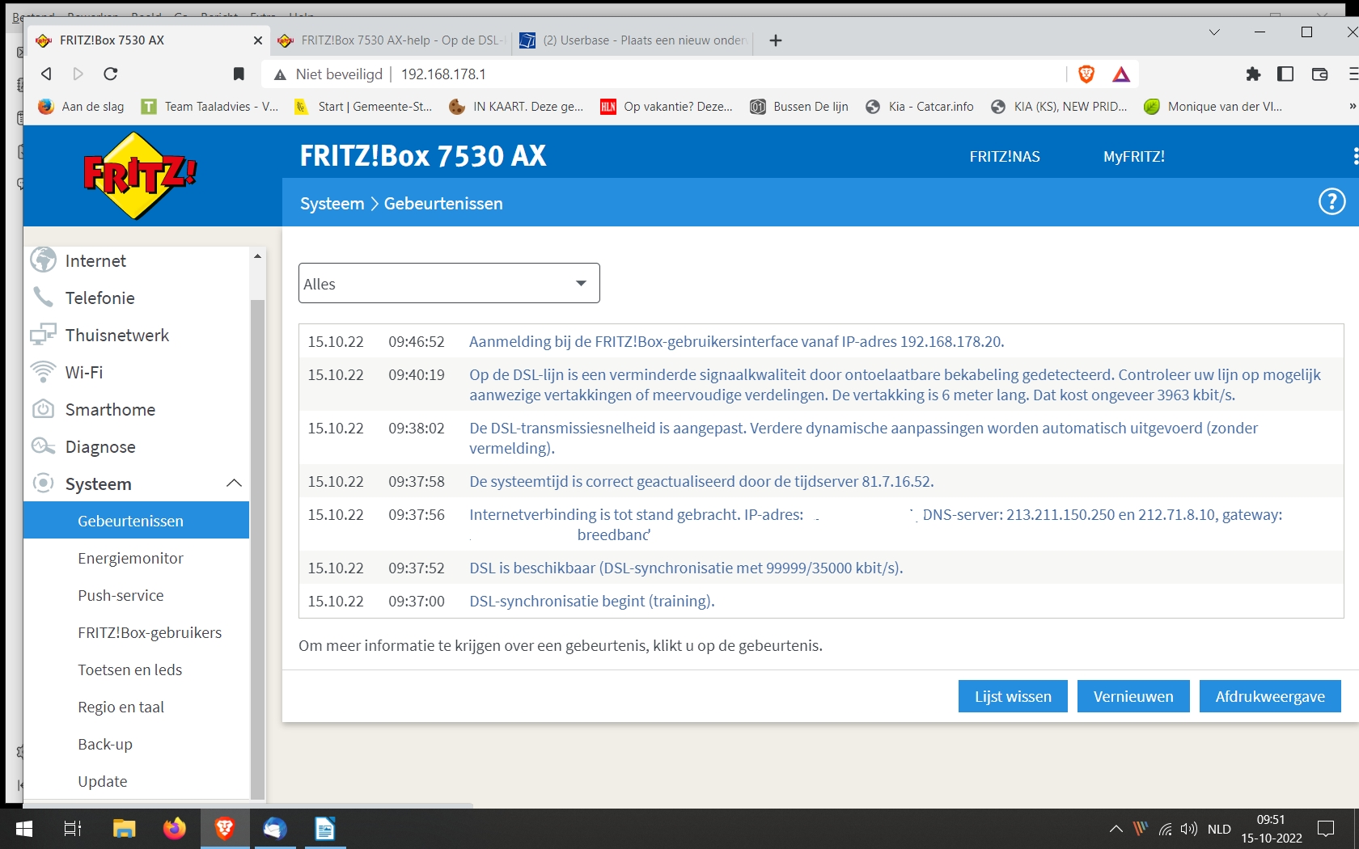Screen dimensions: 1359x849
Task: Click the bookmark icon in address bar
Action: [239, 74]
